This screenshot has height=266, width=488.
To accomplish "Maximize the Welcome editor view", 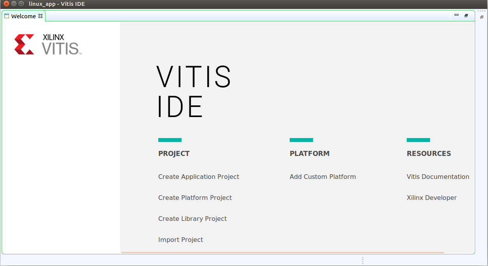I will [466, 15].
